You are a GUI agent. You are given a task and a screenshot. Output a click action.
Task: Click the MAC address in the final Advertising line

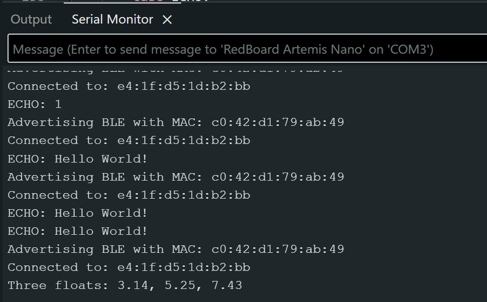coord(278,249)
